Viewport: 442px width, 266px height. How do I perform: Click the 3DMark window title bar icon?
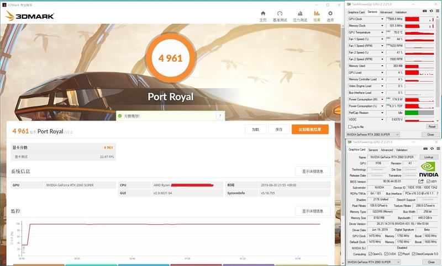coord(4,5)
